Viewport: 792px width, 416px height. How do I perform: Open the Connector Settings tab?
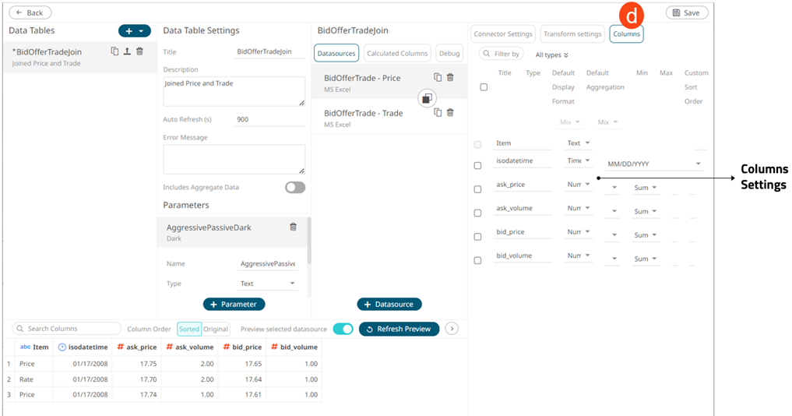tap(503, 34)
